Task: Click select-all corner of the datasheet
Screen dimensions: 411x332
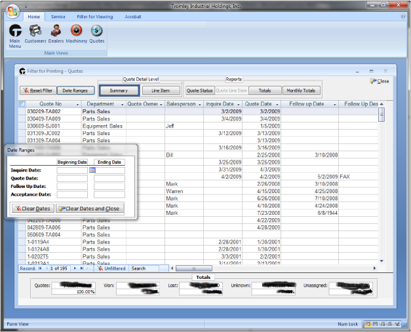Action: (x=22, y=104)
